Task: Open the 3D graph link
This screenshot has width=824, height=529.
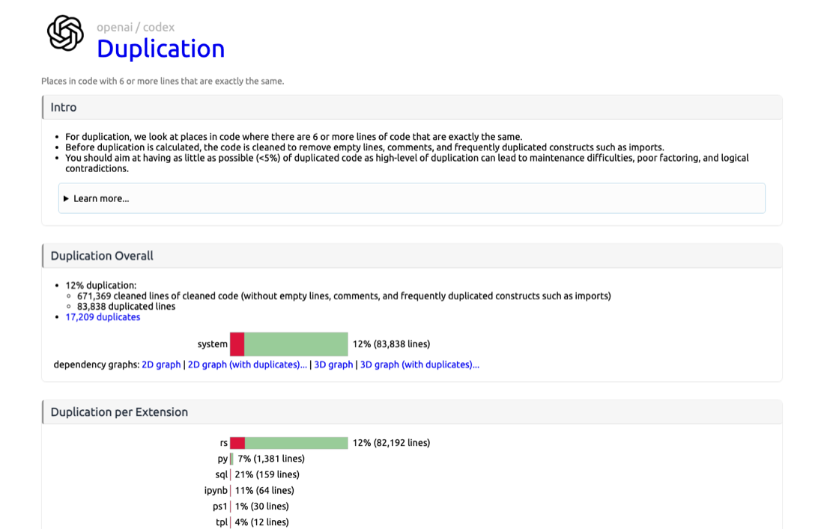Action: (x=333, y=364)
